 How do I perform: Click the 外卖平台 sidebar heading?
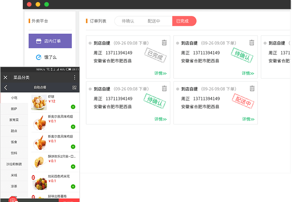40,21
